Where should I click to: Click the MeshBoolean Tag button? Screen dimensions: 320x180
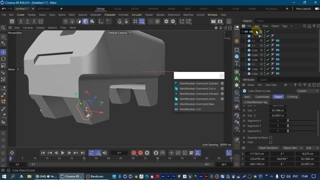click(256, 102)
